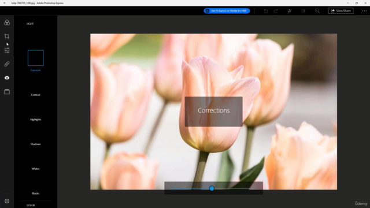Open the more options ellipsis menu
Screen dimensions: 370x208
pyautogui.click(x=364, y=11)
